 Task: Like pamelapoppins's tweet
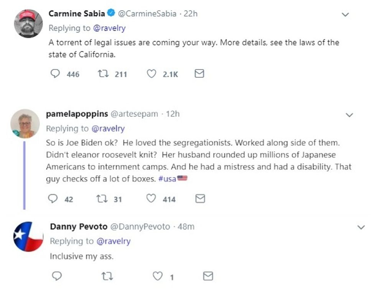coord(152,199)
